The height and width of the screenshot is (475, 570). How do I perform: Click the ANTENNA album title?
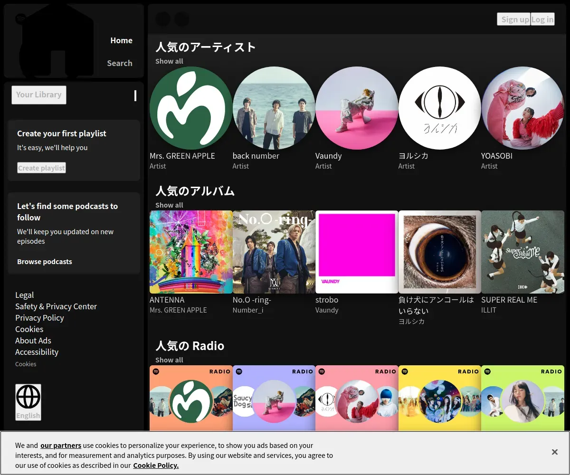(167, 300)
